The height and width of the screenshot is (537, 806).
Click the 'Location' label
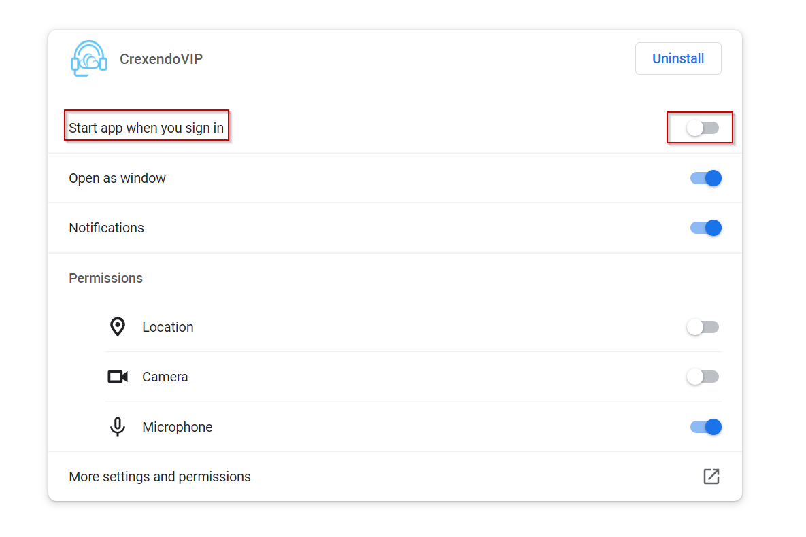click(167, 327)
